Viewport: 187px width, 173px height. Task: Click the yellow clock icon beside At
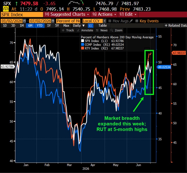coord(6,9)
